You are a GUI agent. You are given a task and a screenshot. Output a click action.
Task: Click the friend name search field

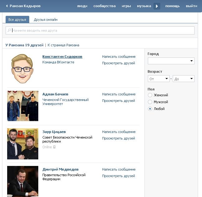click(100, 30)
